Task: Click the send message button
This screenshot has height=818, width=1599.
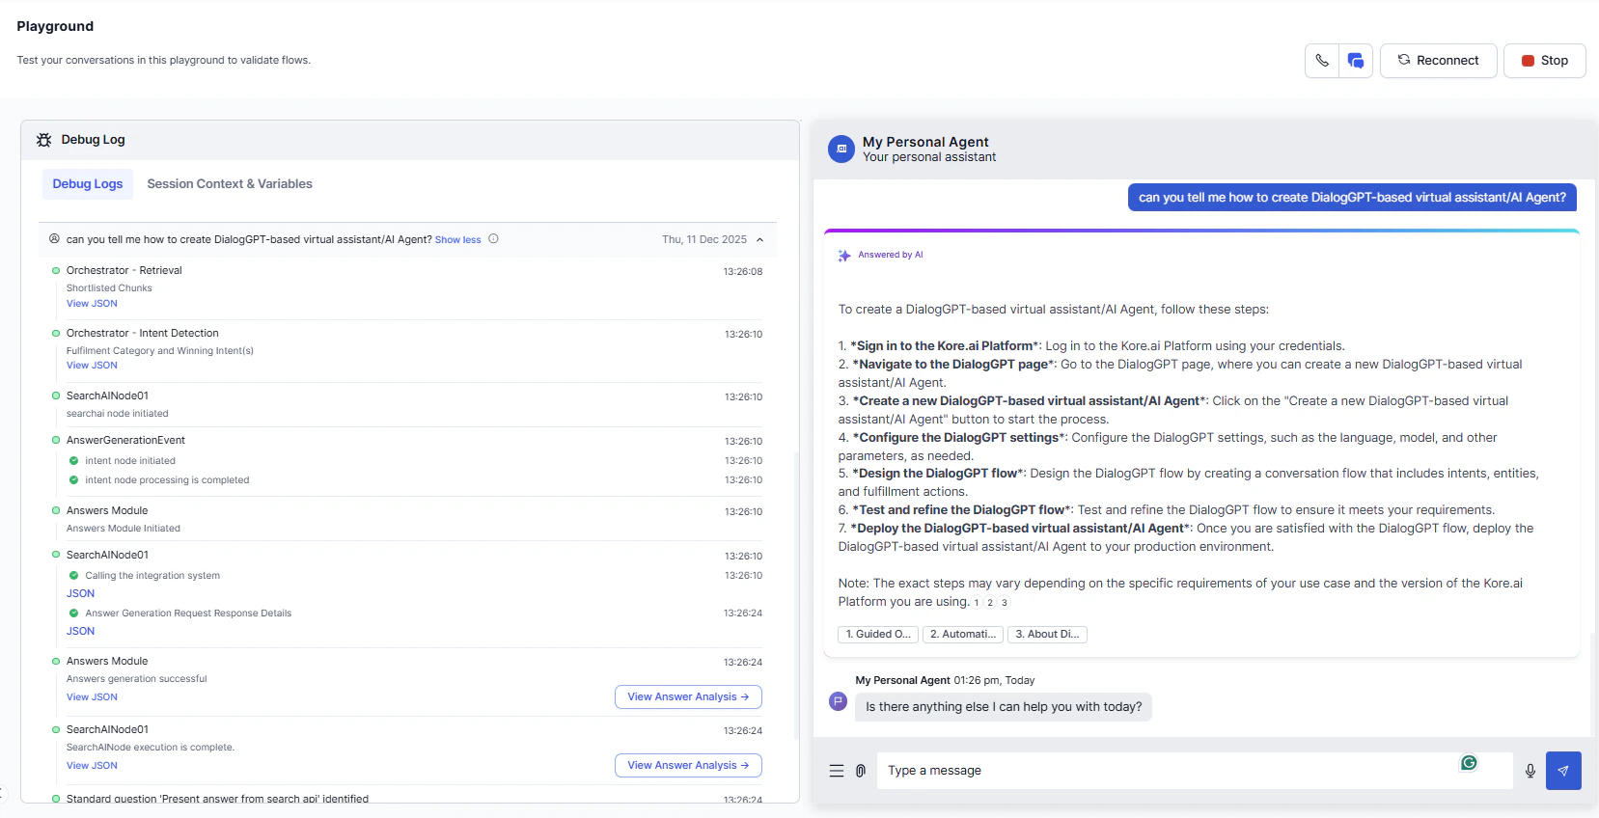Action: [1563, 771]
